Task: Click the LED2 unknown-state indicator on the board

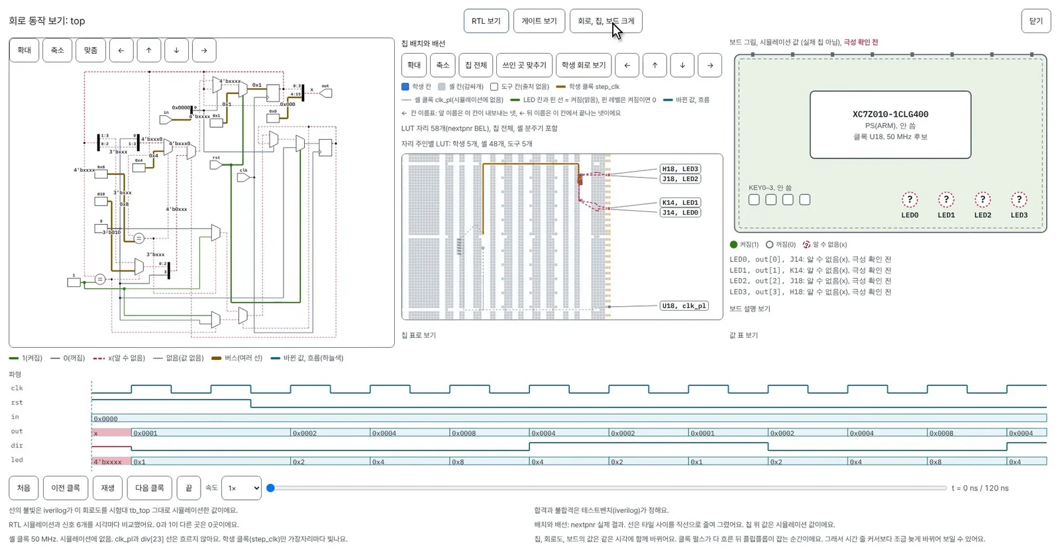Action: tap(982, 199)
